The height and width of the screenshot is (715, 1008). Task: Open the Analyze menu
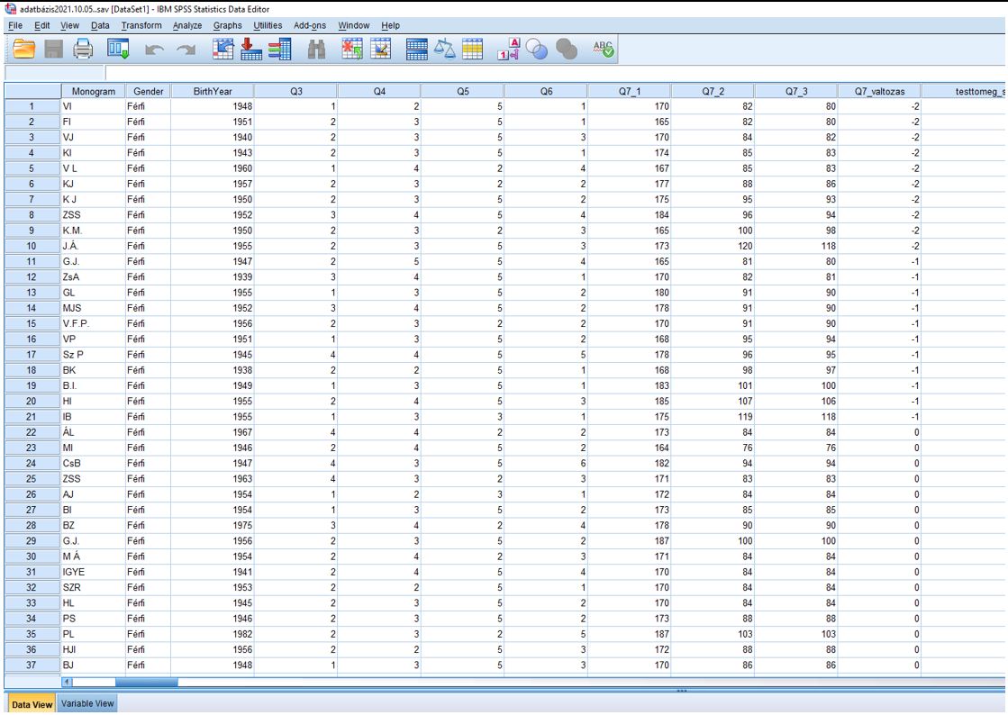188,25
